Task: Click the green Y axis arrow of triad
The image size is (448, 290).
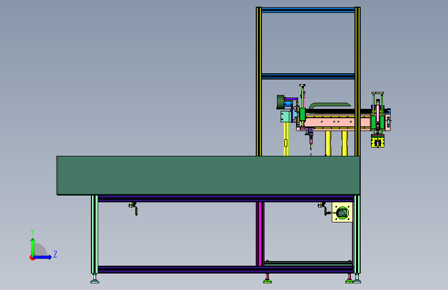Action: (33, 247)
